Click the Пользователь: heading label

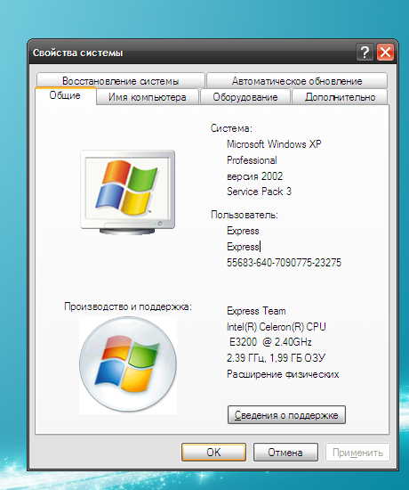point(245,215)
